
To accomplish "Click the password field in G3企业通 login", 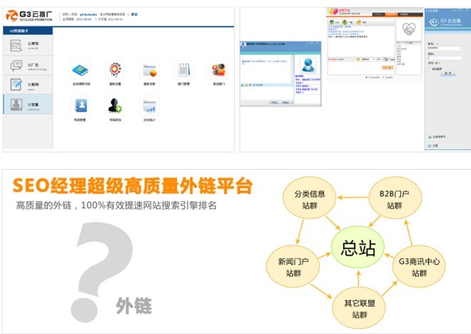I will coord(445,58).
